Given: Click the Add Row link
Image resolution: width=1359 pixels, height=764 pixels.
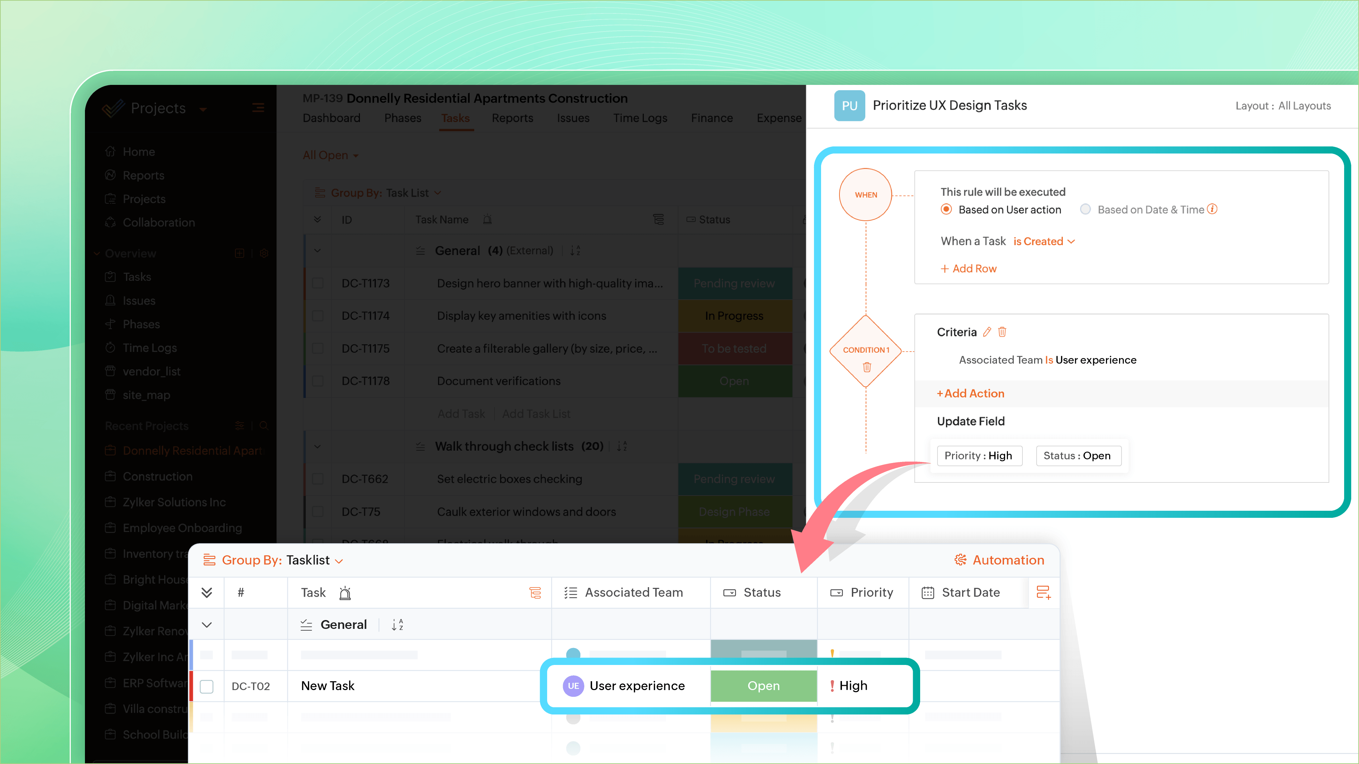Looking at the screenshot, I should coord(969,268).
